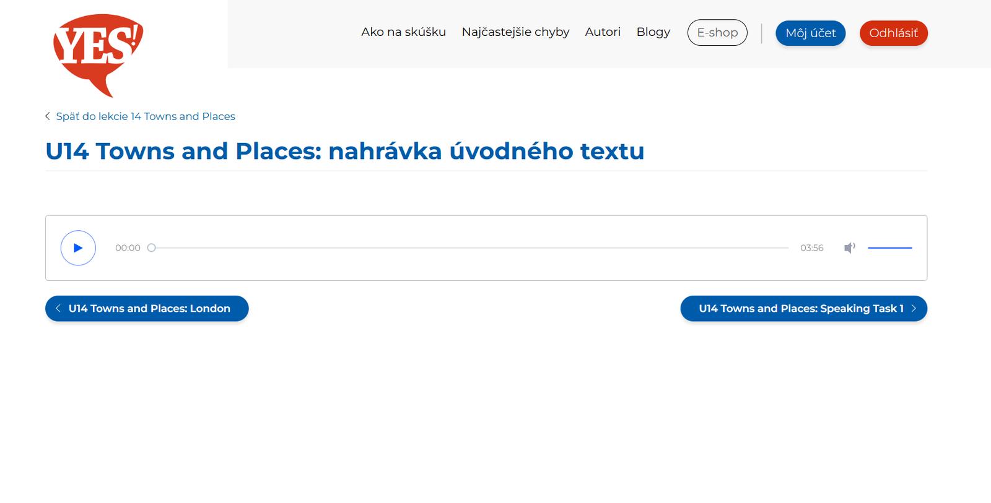
Task: Click the middle of the audio progress bar
Action: 471,248
